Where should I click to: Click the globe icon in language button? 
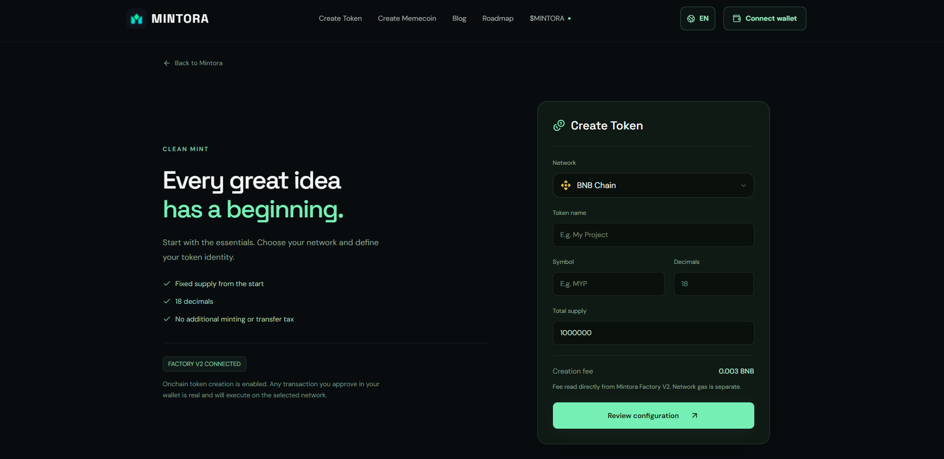(691, 19)
